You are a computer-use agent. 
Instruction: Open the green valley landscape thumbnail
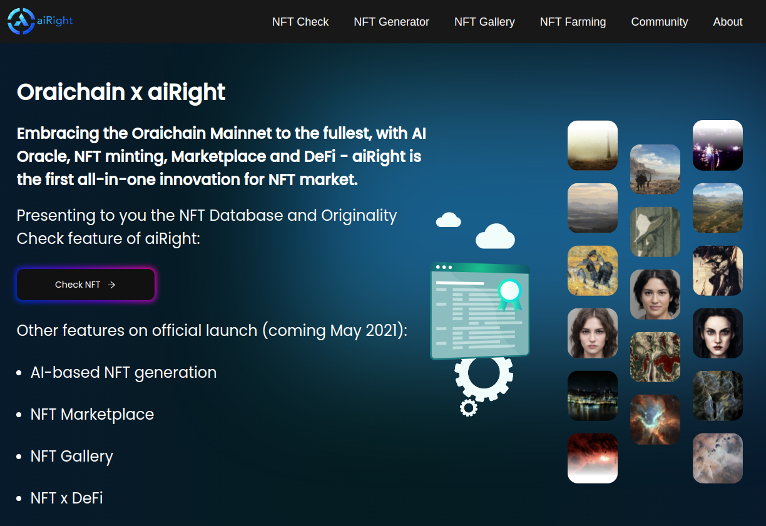point(718,208)
